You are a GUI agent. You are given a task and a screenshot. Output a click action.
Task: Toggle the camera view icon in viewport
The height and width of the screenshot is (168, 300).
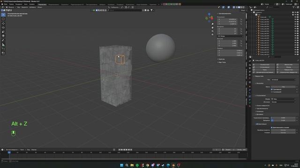pos(212,31)
